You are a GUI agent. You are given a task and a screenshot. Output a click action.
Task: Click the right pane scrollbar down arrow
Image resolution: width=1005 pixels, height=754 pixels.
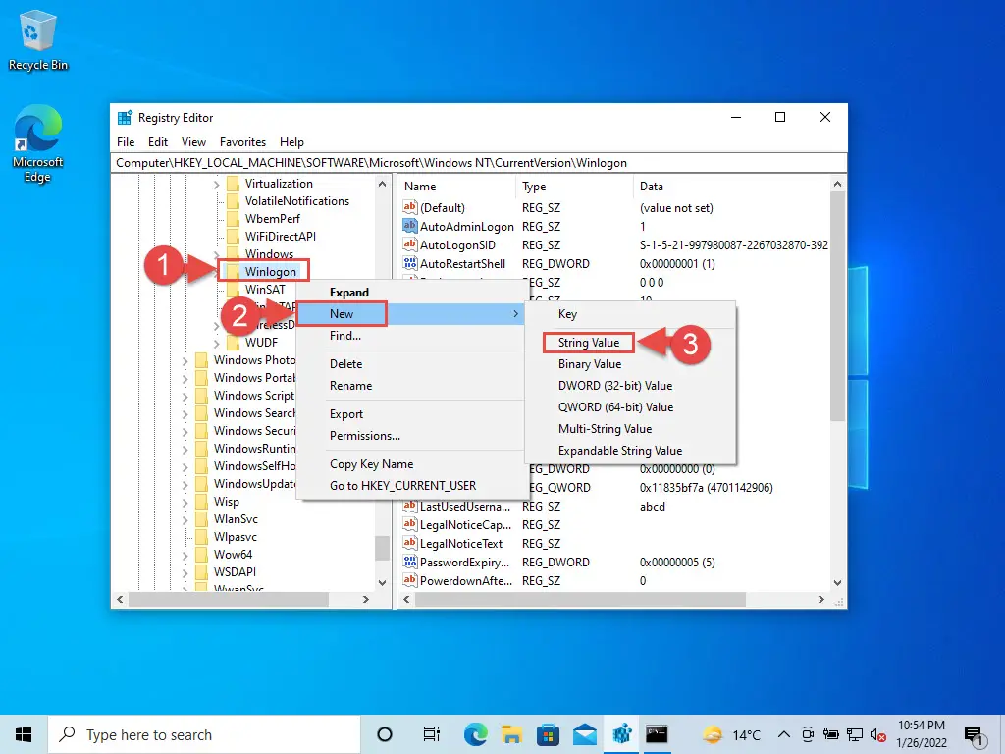[837, 581]
